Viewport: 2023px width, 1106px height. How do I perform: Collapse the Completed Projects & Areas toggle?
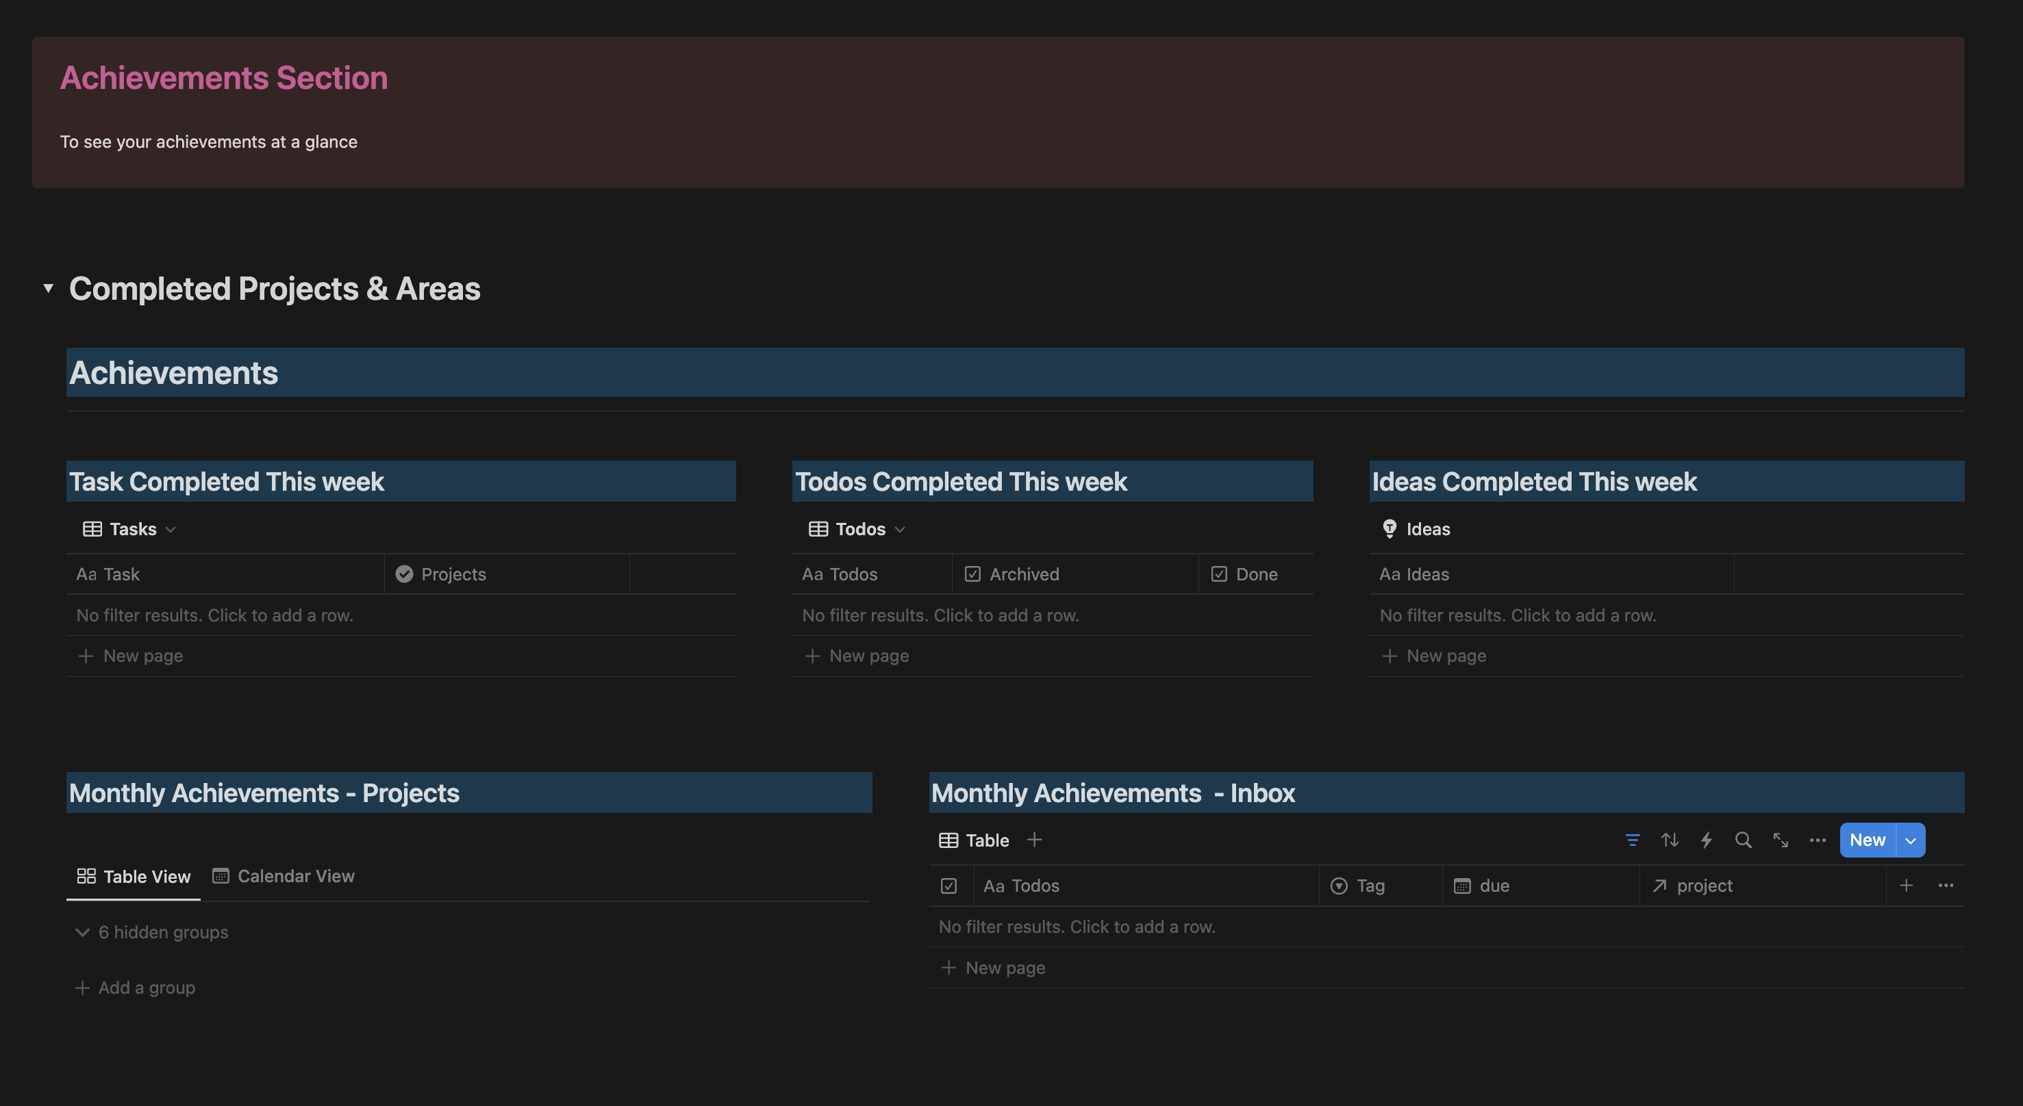48,288
